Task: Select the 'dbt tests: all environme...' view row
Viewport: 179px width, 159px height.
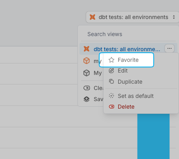Action: [x=122, y=49]
